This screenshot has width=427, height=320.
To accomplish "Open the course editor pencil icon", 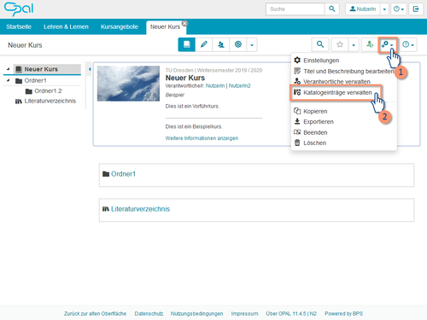I will click(204, 44).
